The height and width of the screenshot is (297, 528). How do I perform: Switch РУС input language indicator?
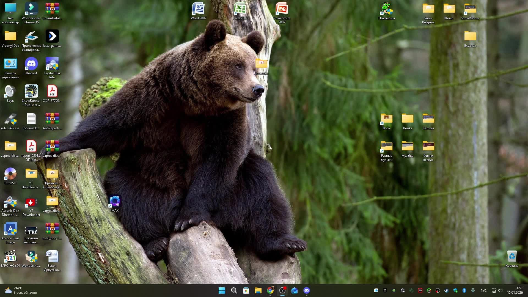tap(483, 290)
